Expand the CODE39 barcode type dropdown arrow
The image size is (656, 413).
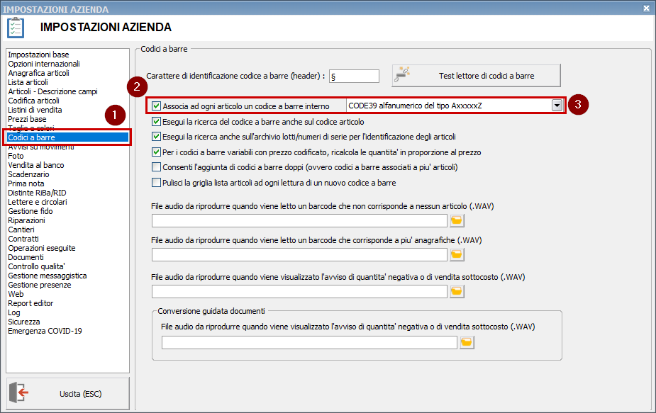[557, 106]
